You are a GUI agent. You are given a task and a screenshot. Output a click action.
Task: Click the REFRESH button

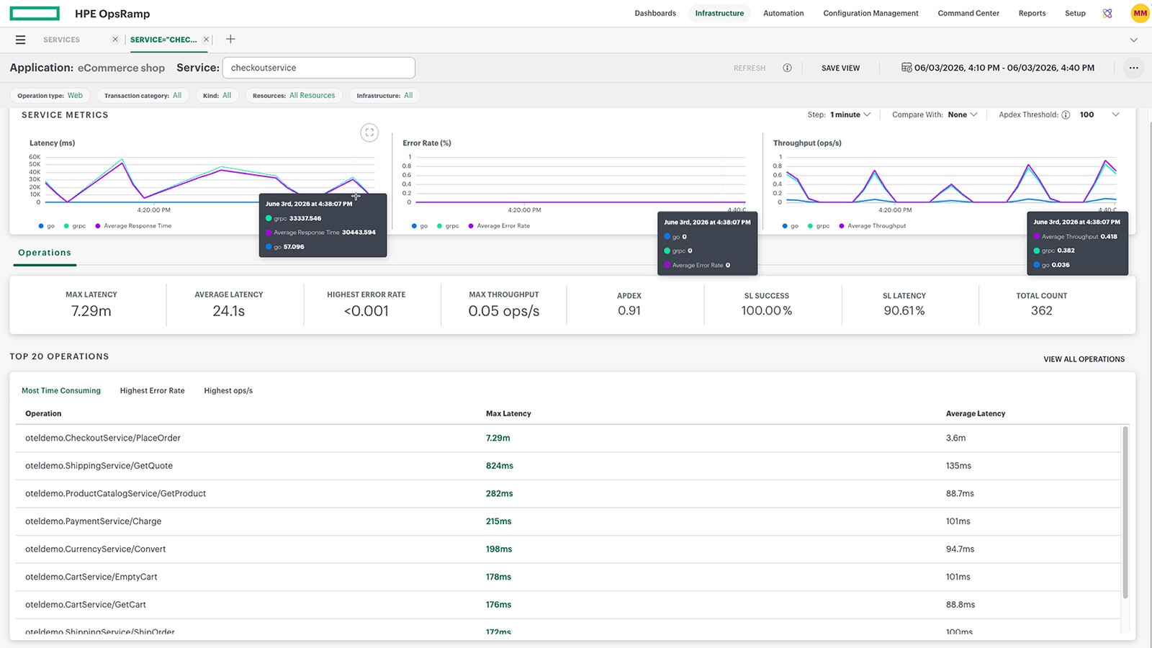coord(750,68)
